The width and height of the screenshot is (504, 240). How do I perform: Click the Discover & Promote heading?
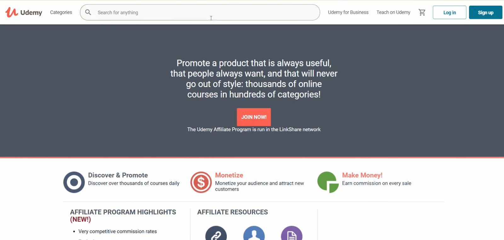118,175
